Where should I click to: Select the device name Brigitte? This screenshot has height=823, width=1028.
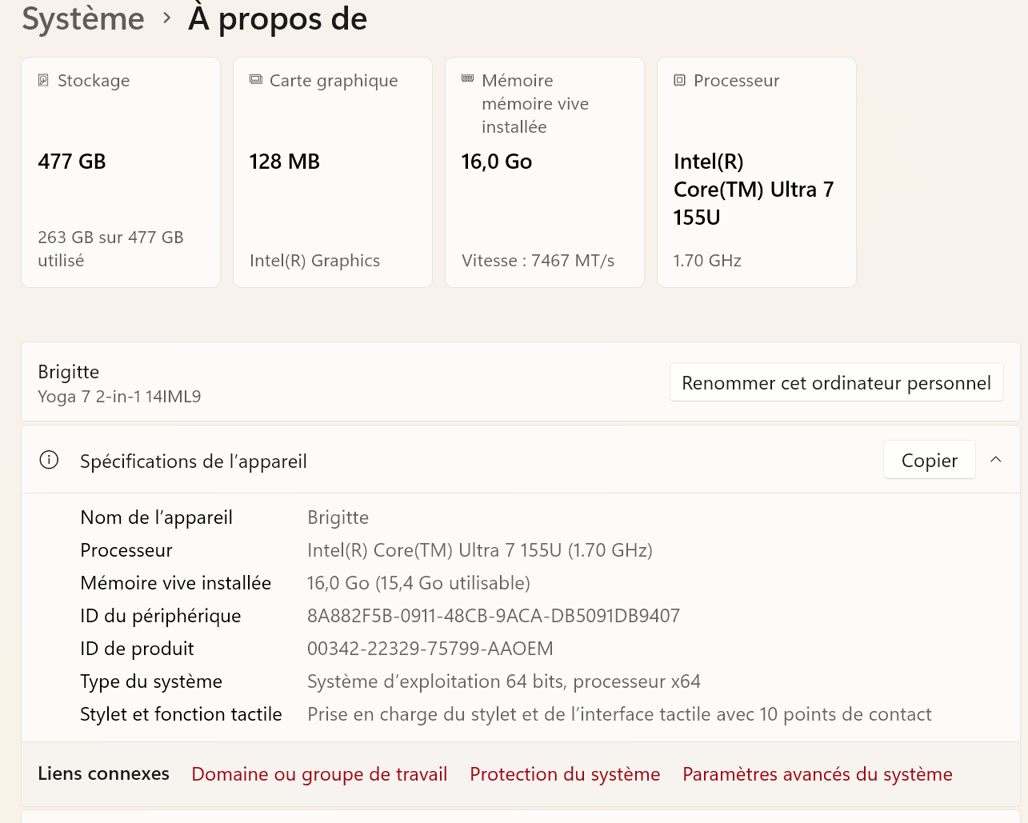[x=68, y=371]
